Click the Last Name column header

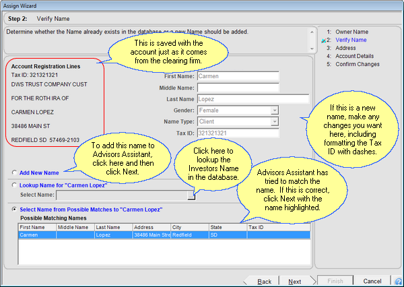tap(113, 228)
